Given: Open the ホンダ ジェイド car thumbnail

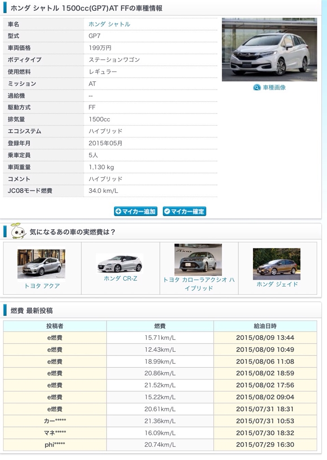Looking at the screenshot, I should coord(277,264).
